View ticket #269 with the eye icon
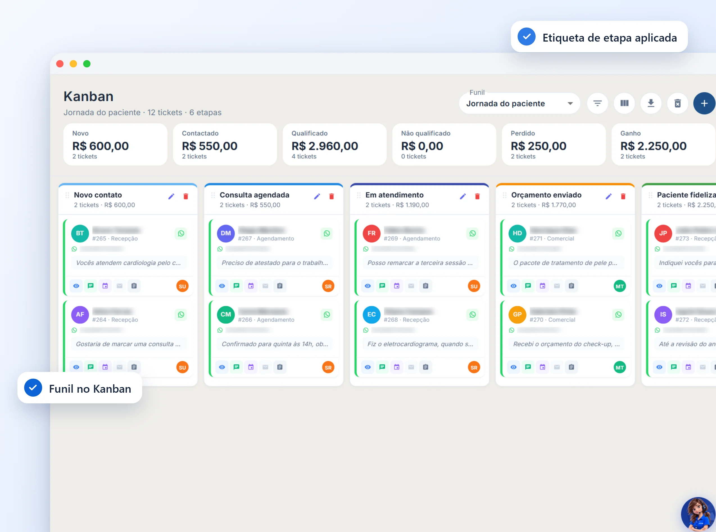Viewport: 716px width, 532px height. 368,286
